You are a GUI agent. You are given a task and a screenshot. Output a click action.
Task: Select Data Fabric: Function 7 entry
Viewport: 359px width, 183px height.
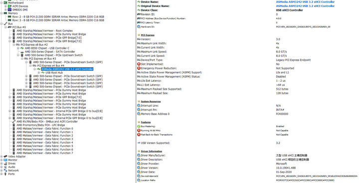click(x=45, y=153)
